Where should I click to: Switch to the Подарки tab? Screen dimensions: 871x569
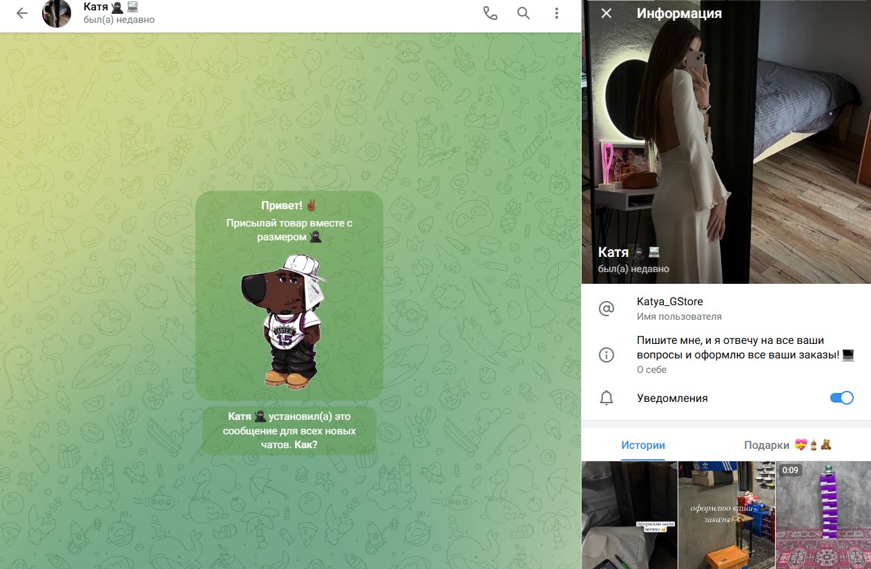787,445
